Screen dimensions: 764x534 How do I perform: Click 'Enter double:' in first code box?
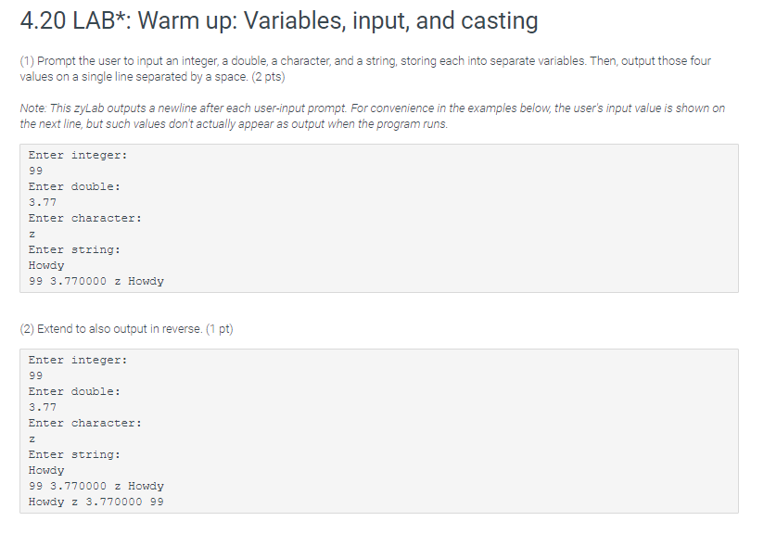[74, 186]
